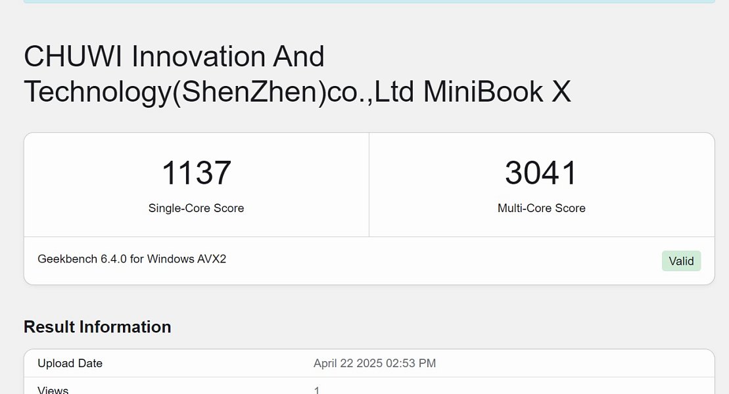Click Innovation And in the title

[x=228, y=57]
